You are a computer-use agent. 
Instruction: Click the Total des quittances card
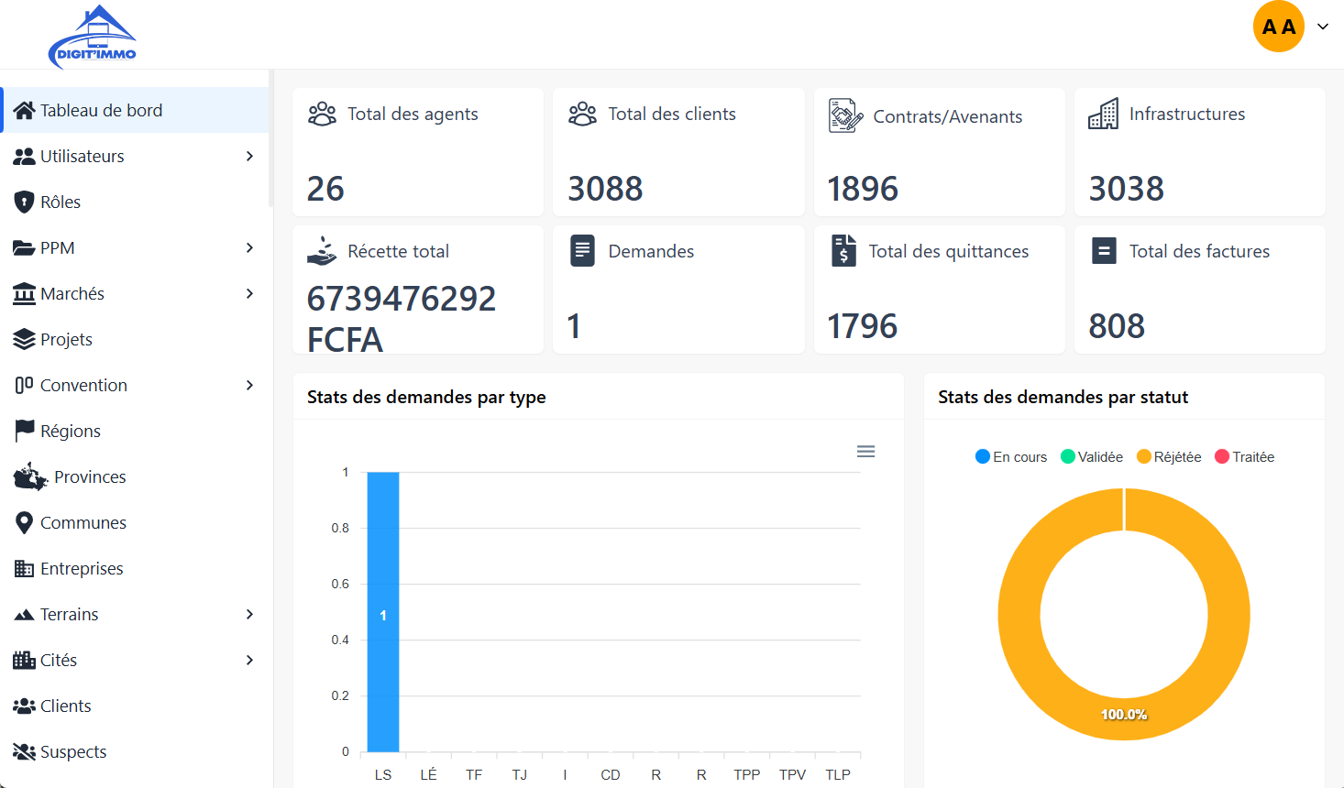tap(939, 290)
